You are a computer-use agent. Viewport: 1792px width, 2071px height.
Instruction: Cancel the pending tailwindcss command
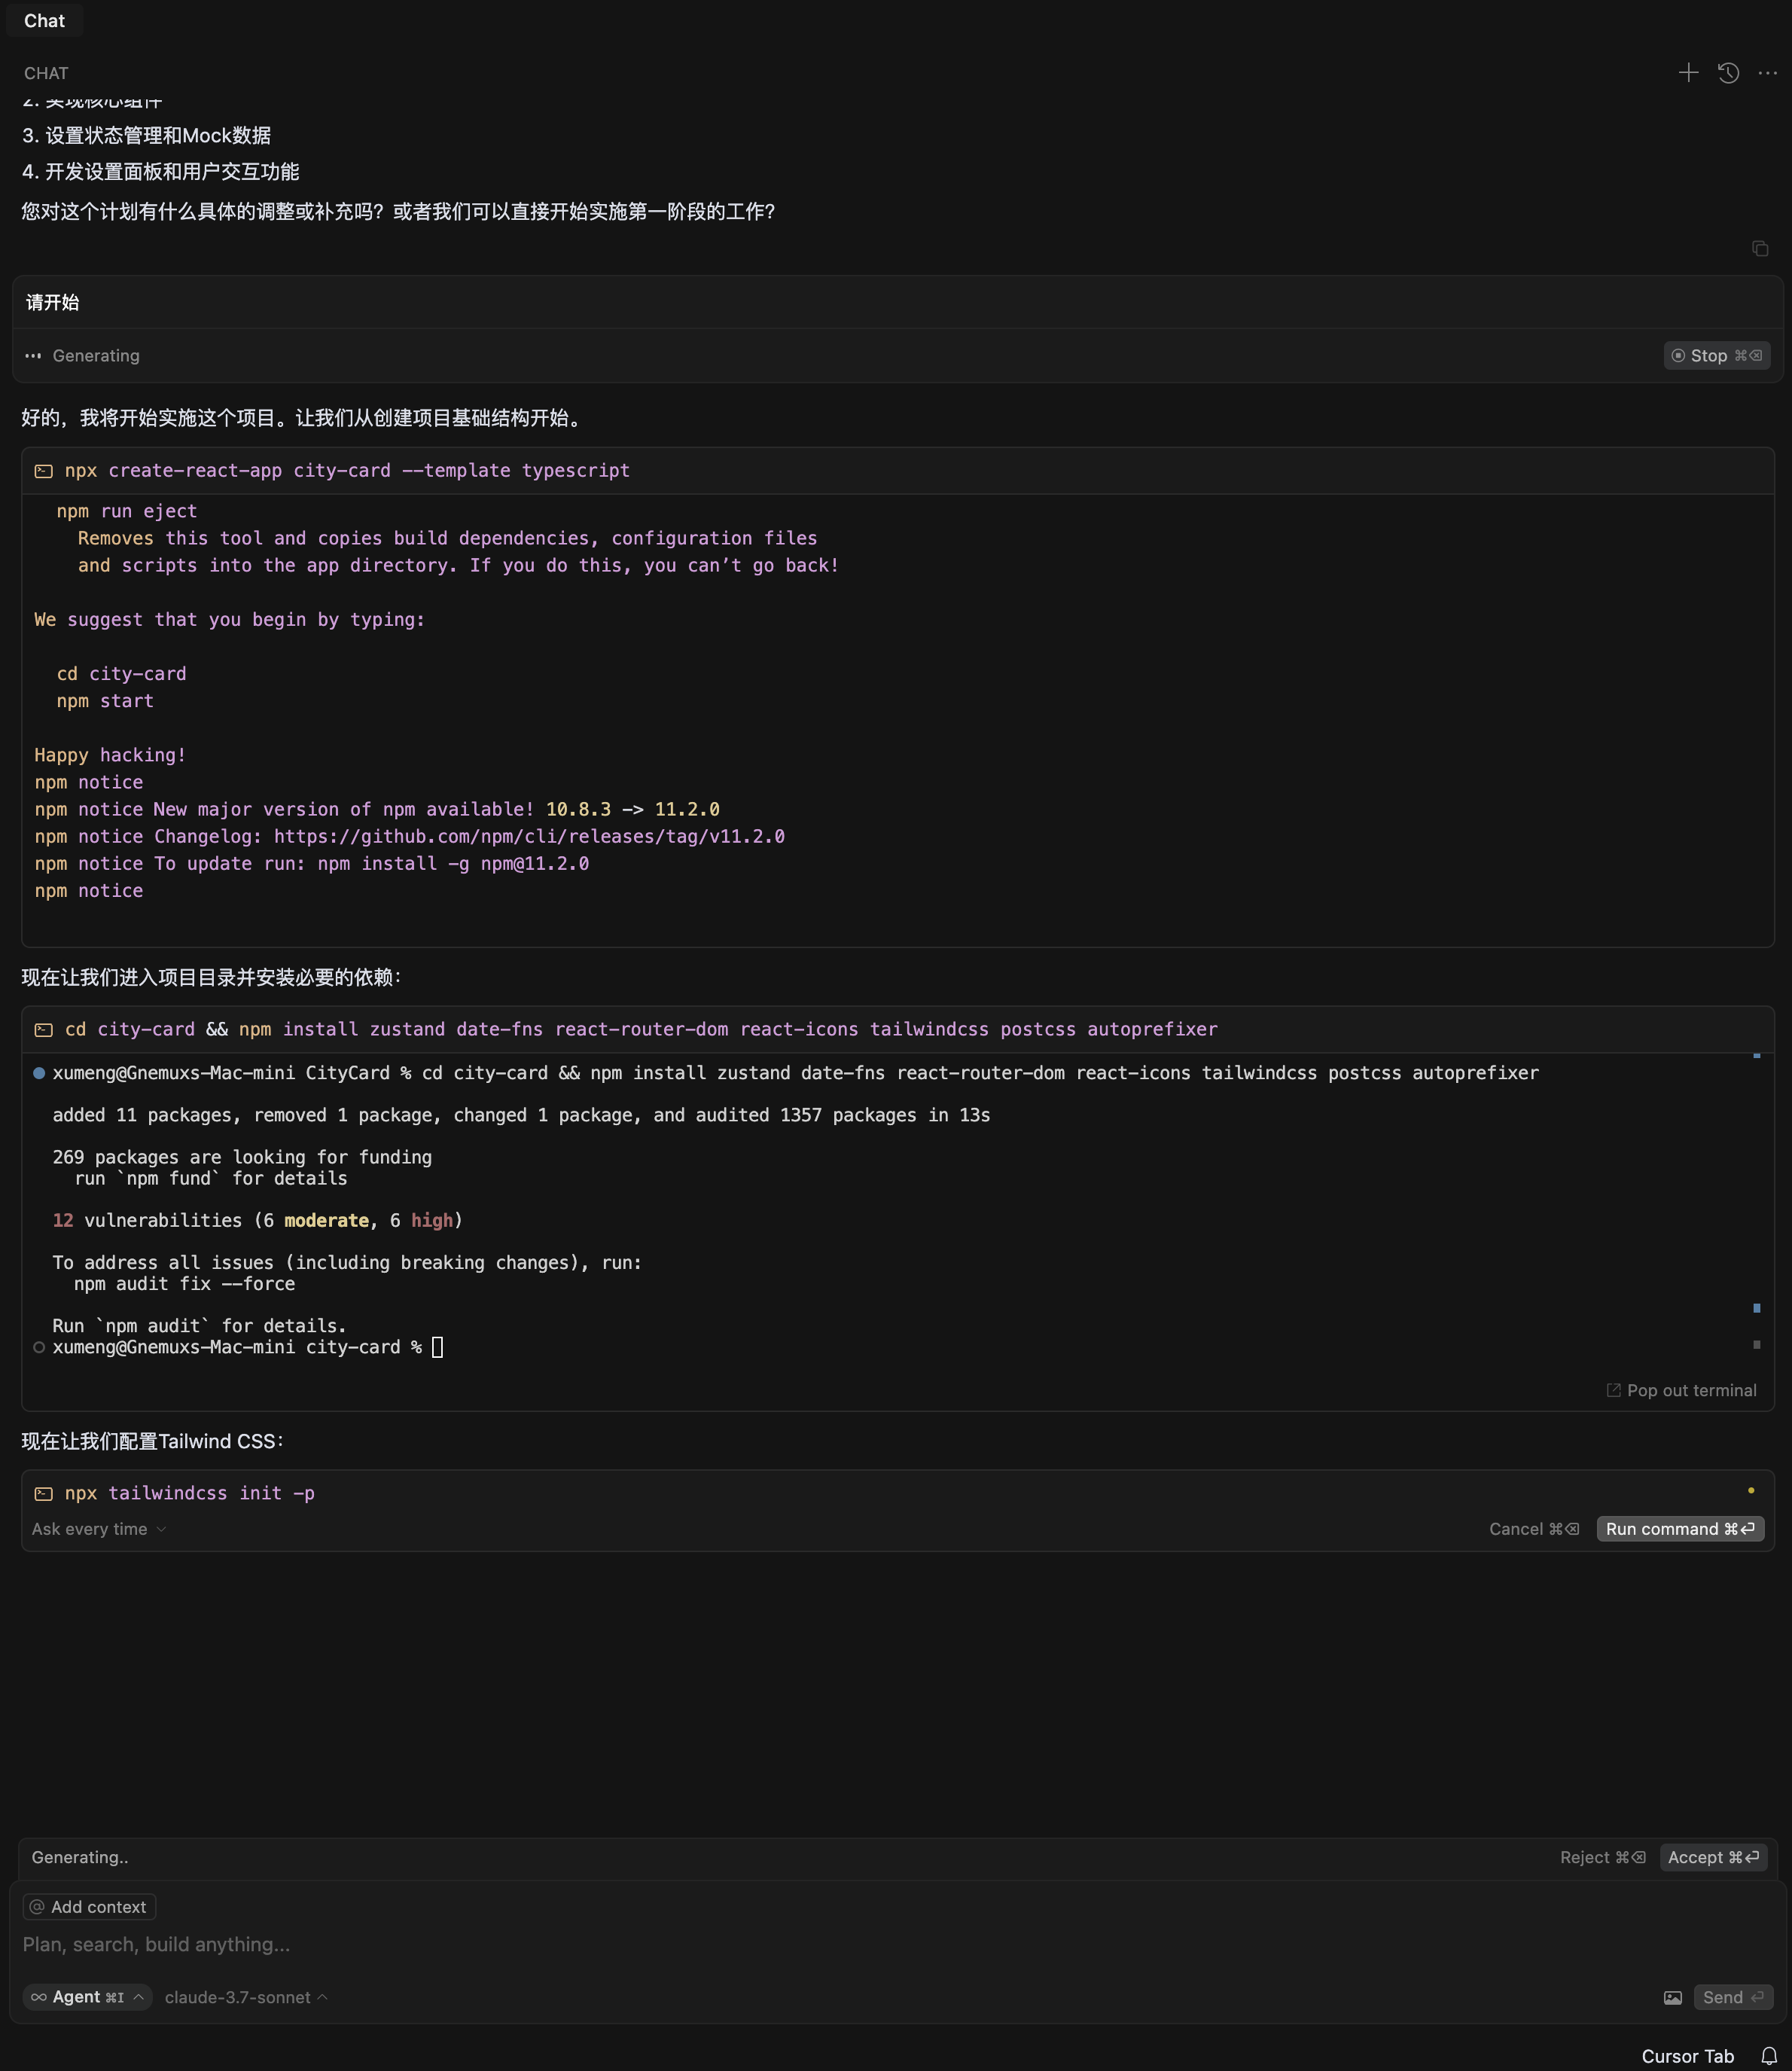point(1533,1528)
